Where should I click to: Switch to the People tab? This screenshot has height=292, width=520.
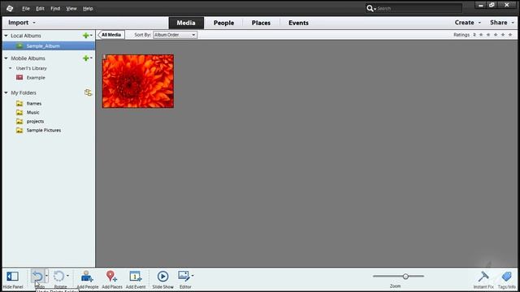pos(224,23)
